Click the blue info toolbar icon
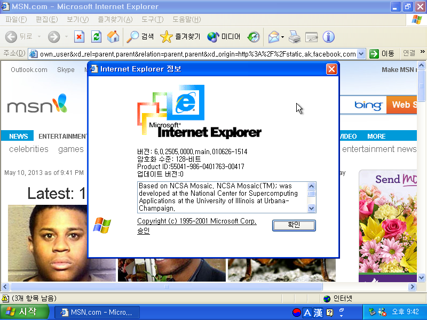The image size is (427, 320). coord(328,36)
